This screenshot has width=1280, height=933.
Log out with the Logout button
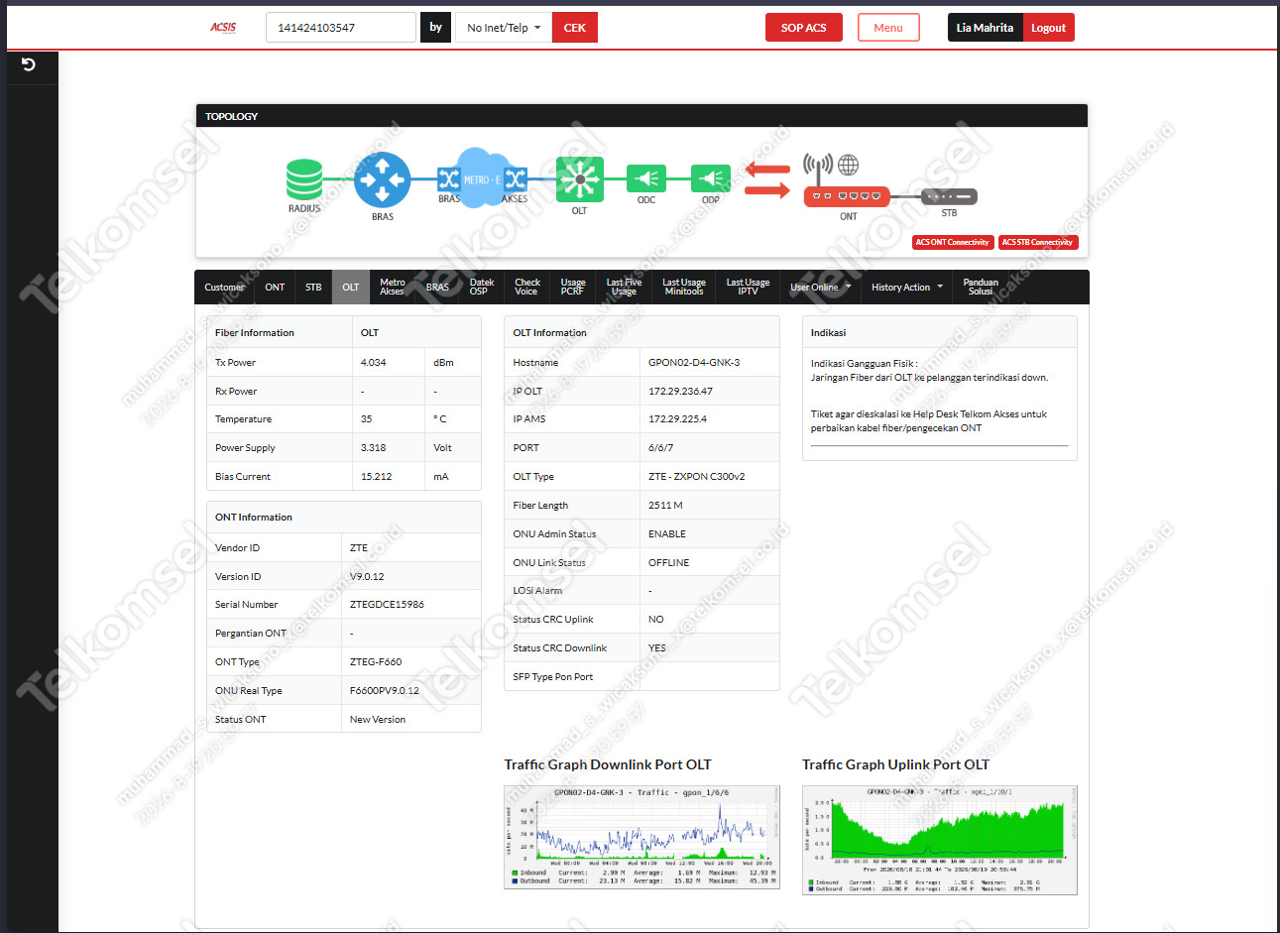[1048, 28]
